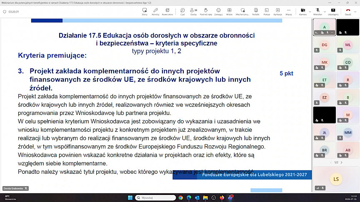This screenshot has width=360, height=202.
Task: Open Pokoje breakout rooms
Action: click(267, 12)
